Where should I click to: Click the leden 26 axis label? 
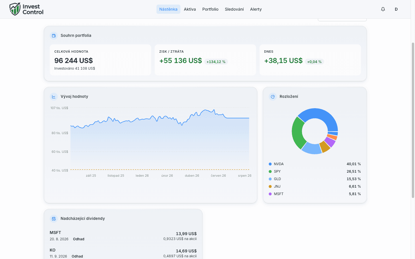pos(142,176)
